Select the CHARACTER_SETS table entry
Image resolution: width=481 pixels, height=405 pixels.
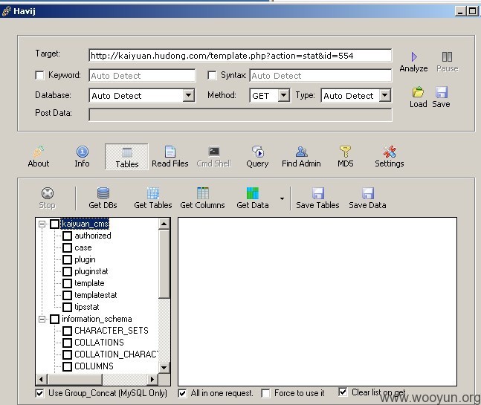coord(112,331)
